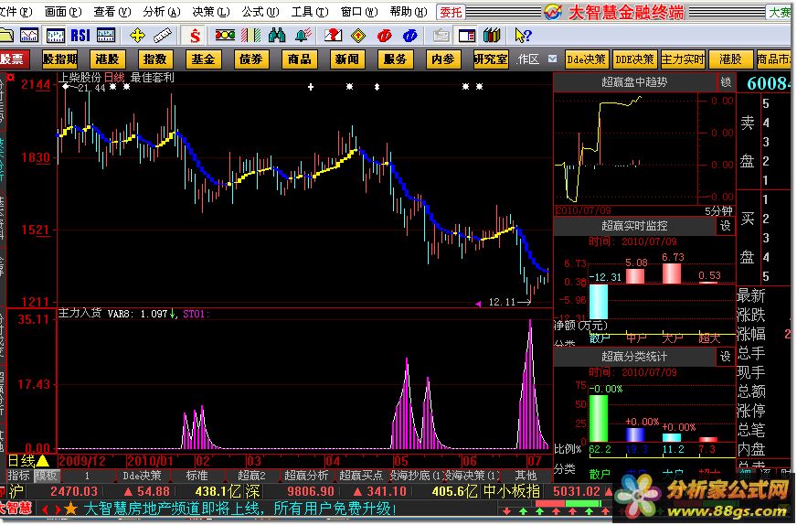797x525 pixels.
Task: Open the 文件 menu
Action: [x=16, y=11]
